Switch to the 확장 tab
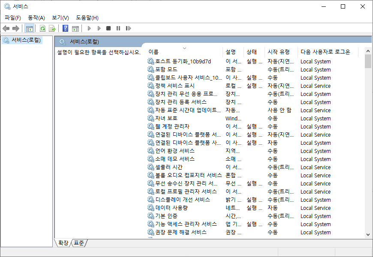The image size is (373, 257). pos(63,243)
